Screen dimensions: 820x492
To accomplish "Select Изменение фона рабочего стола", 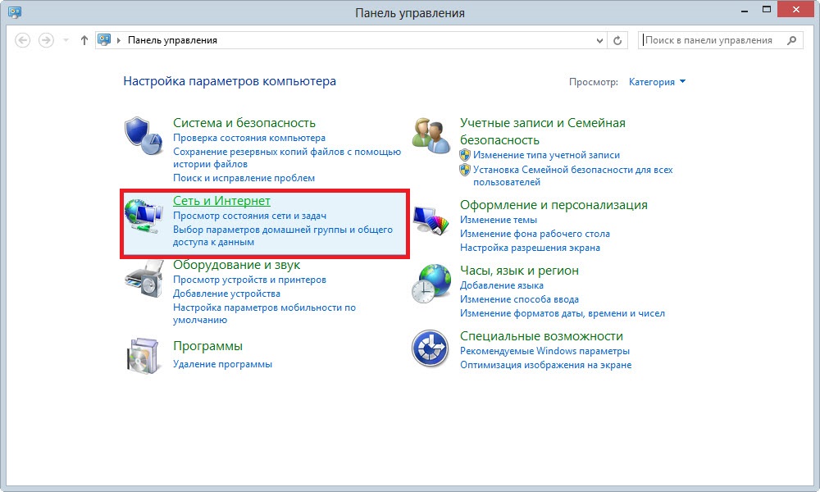I will 535,235.
